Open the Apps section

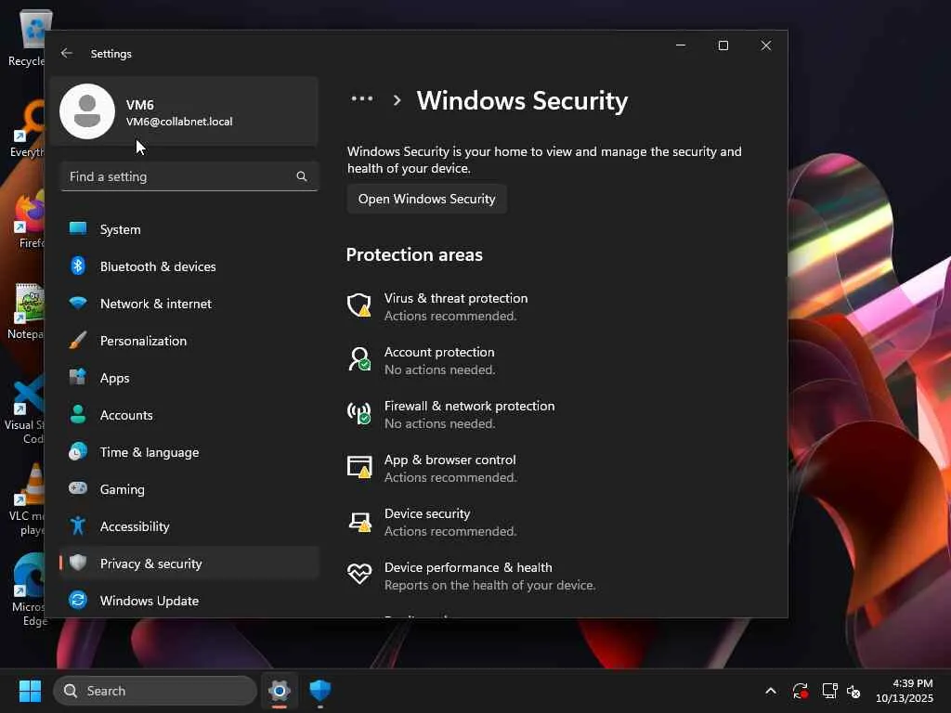click(189, 378)
